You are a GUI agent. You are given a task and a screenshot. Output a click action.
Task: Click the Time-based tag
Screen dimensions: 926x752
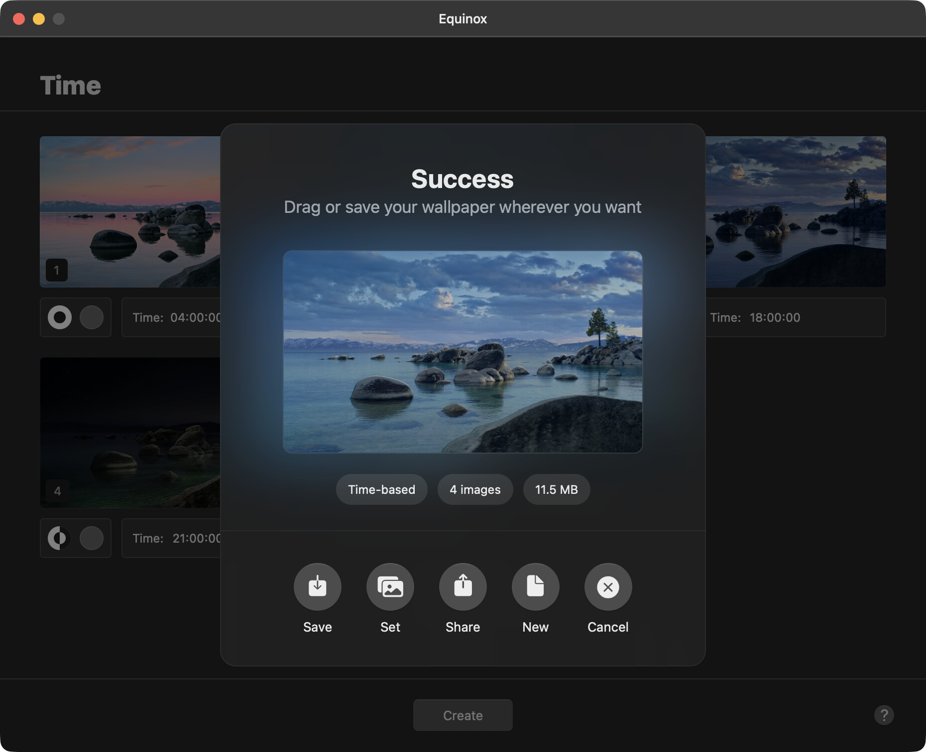tap(381, 489)
